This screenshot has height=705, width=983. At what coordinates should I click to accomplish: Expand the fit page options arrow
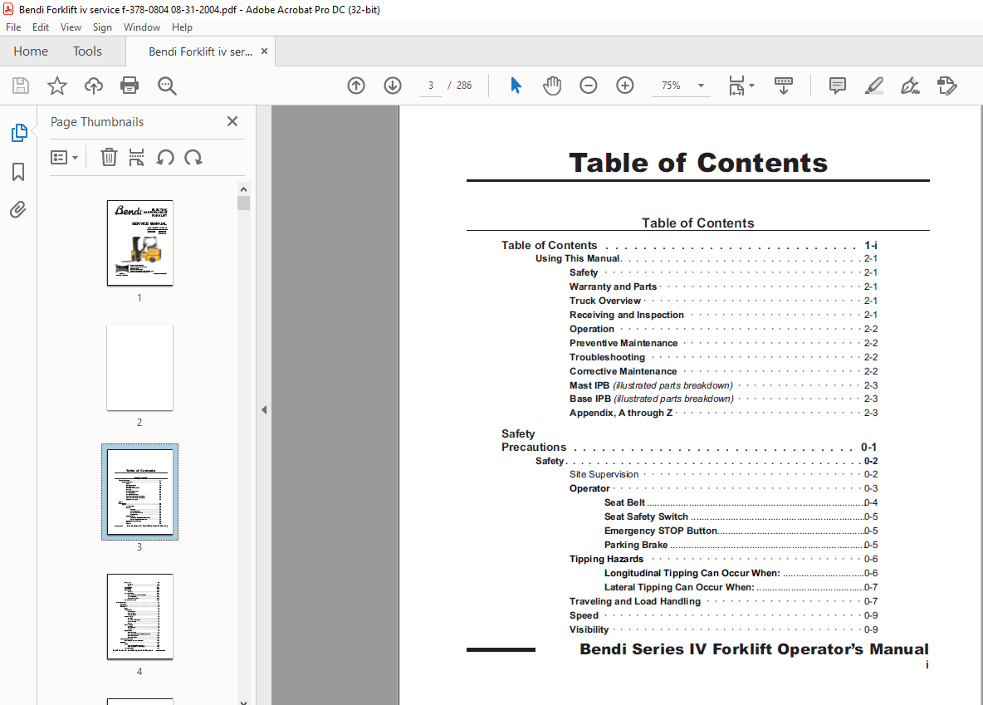click(751, 86)
